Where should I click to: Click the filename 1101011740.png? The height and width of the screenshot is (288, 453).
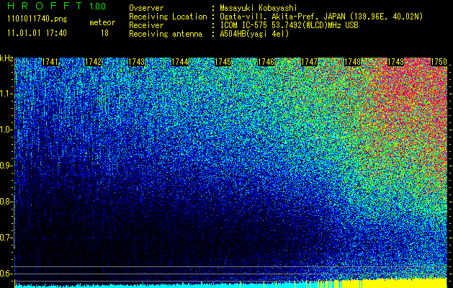(x=37, y=19)
